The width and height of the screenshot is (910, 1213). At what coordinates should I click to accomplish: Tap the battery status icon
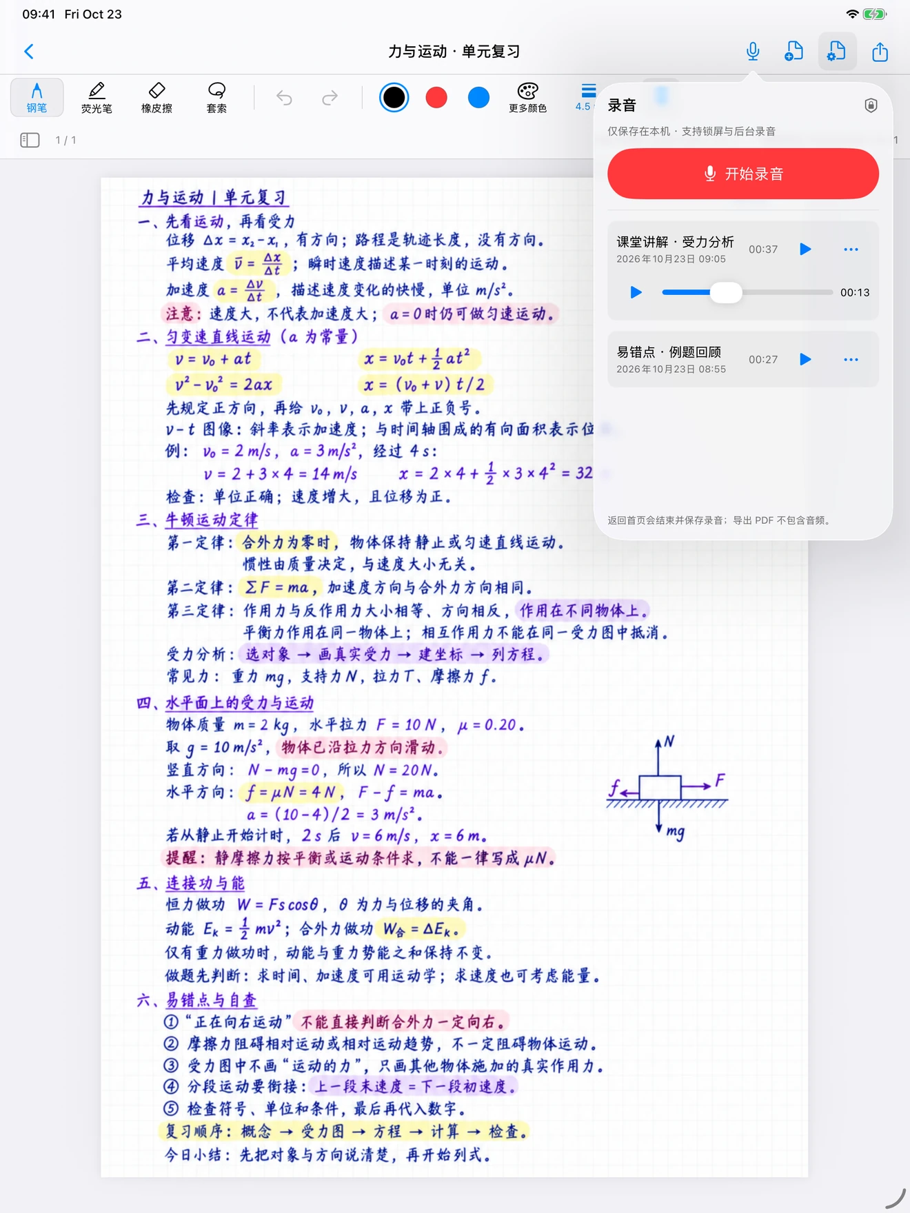[874, 14]
